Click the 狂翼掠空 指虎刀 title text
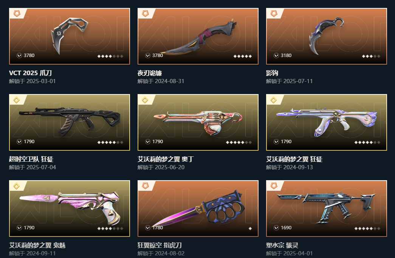The image size is (395, 258). tap(160, 245)
